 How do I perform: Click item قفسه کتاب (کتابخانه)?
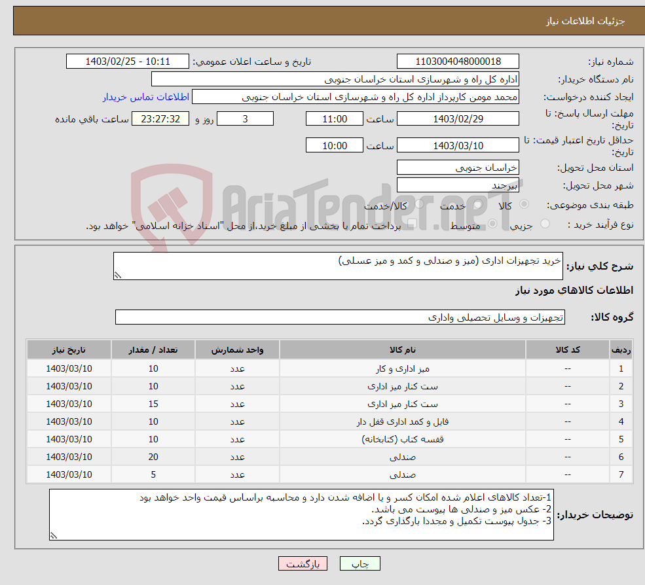pyautogui.click(x=403, y=440)
